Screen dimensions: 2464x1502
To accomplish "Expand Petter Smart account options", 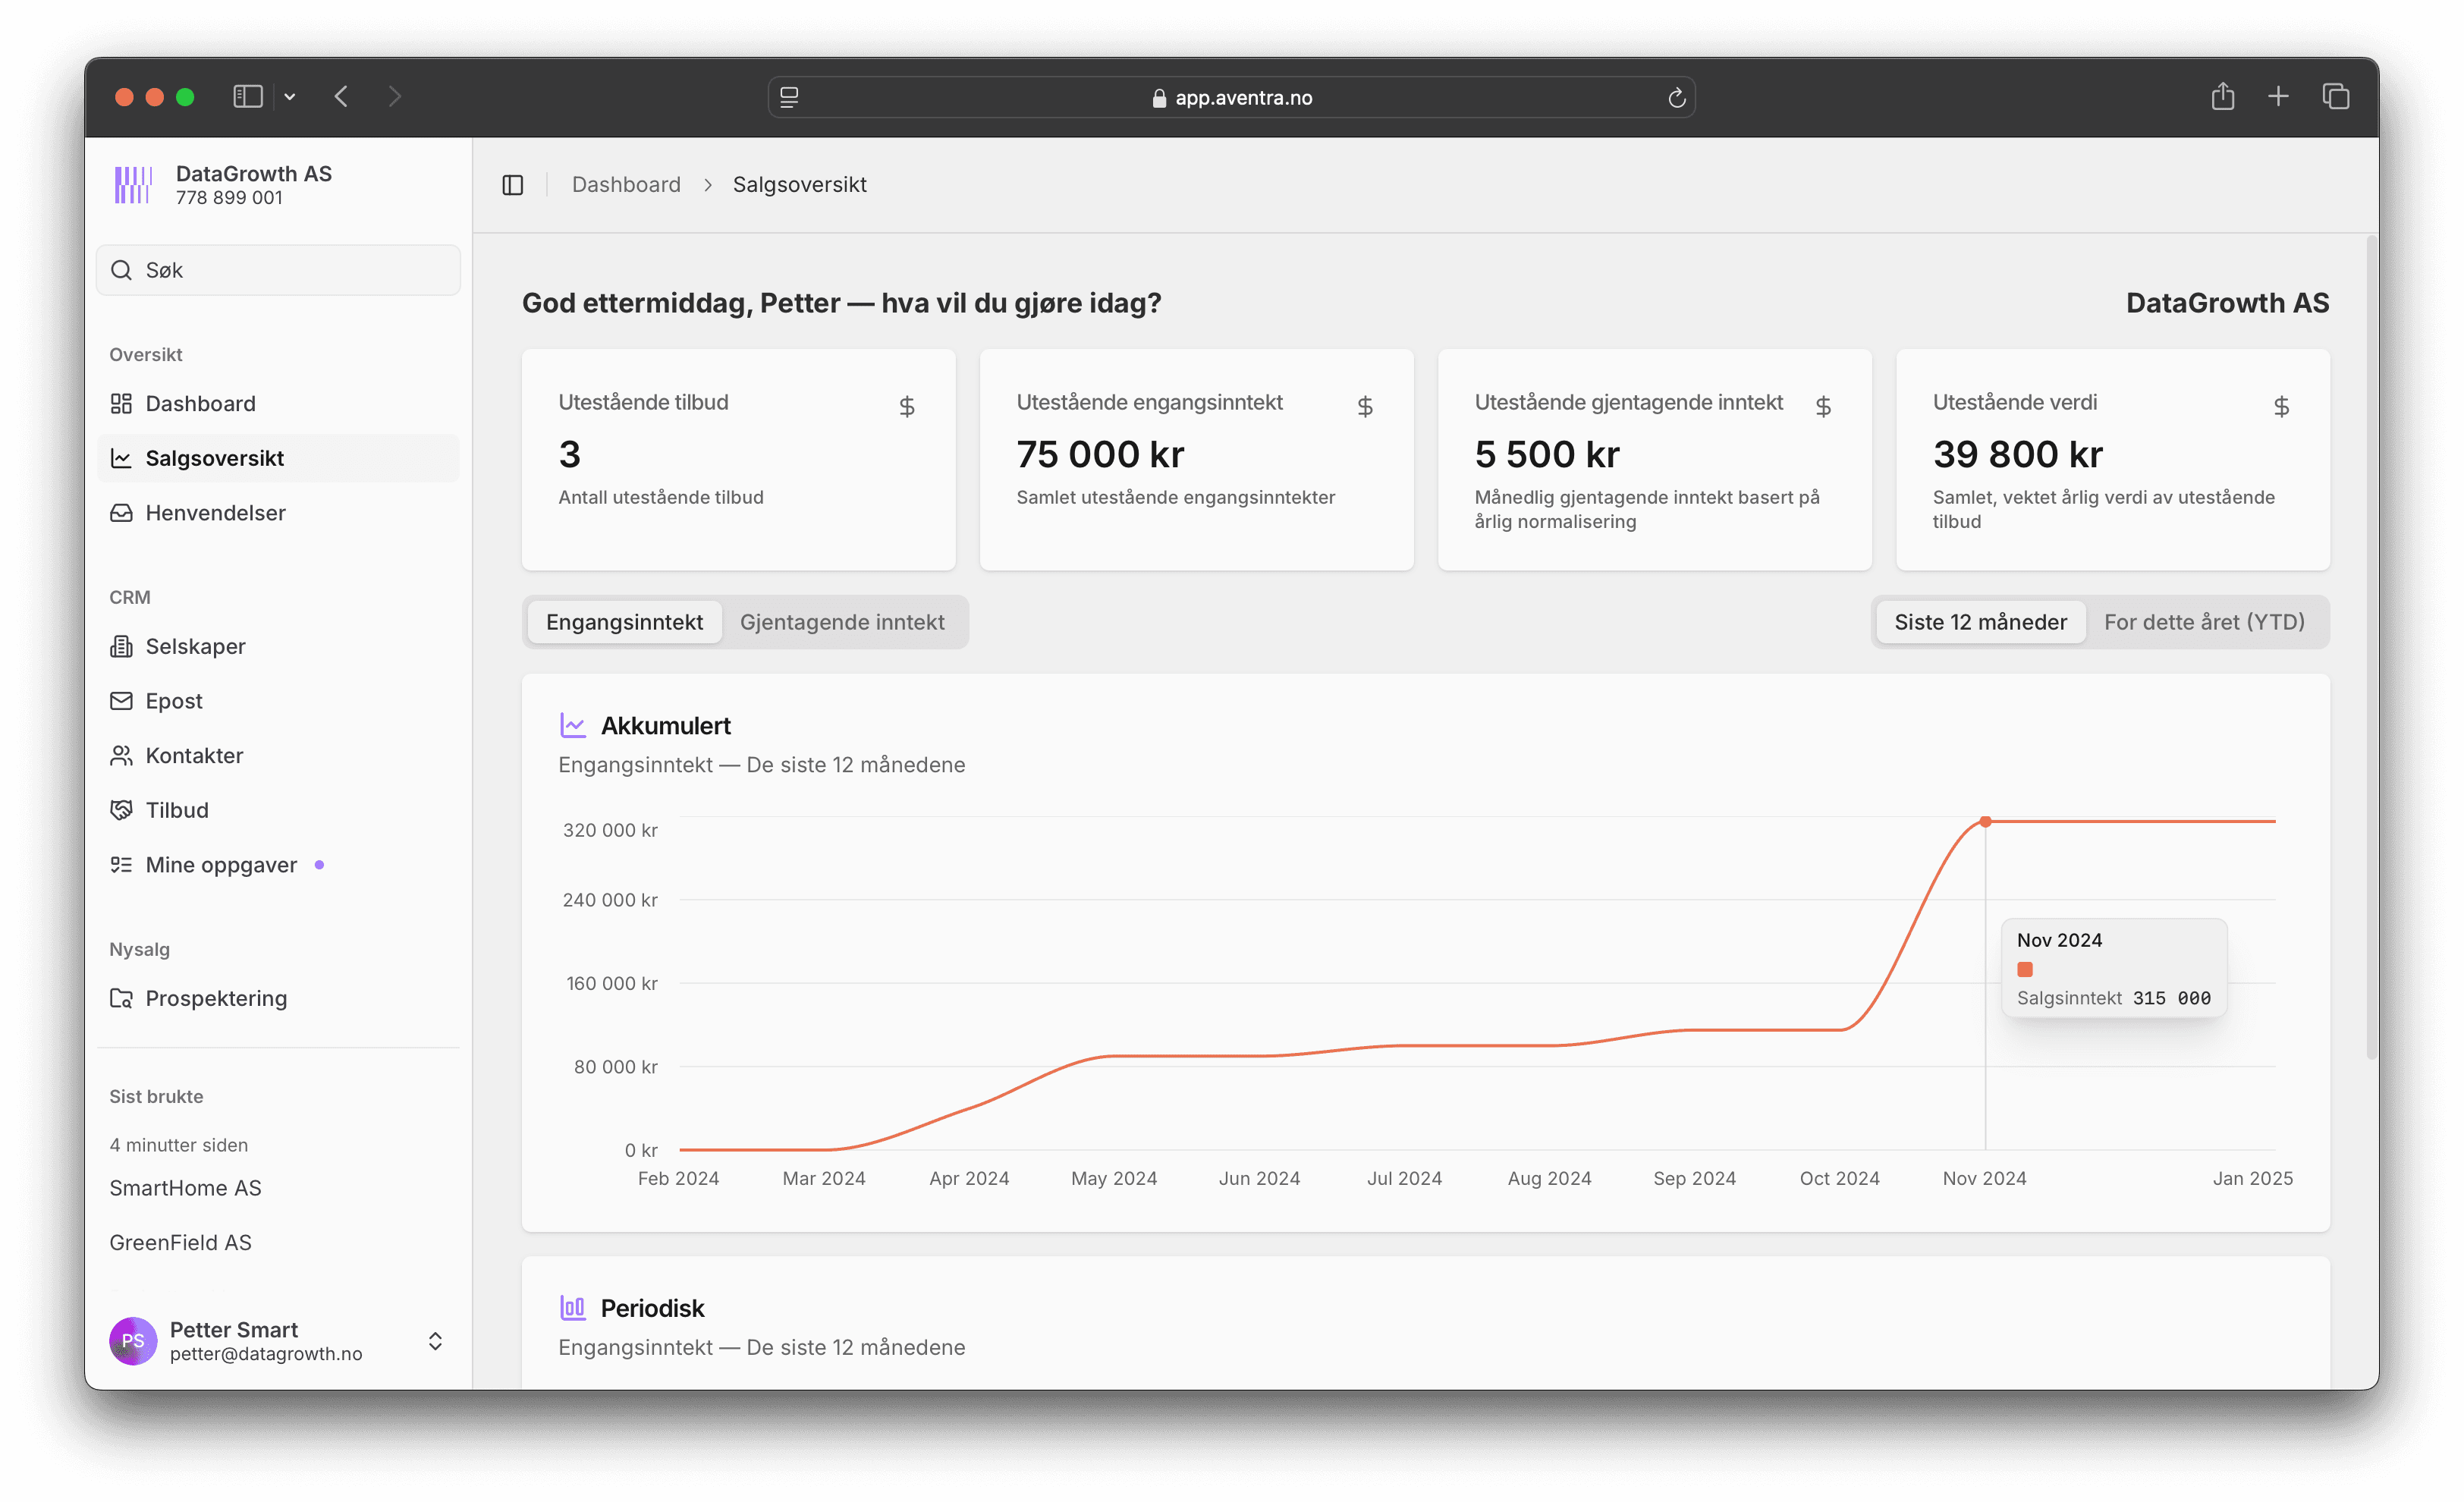I will point(435,1341).
